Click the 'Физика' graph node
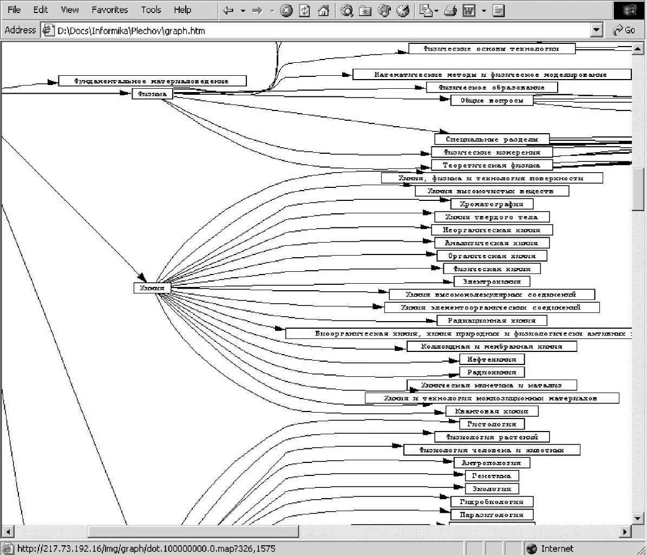The height and width of the screenshot is (555, 647). point(152,94)
